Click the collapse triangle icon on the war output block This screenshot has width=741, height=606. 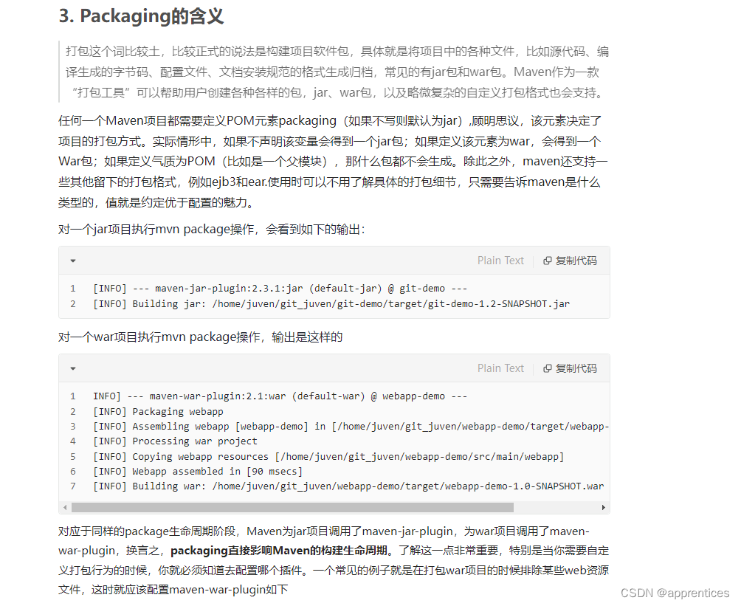(x=72, y=368)
